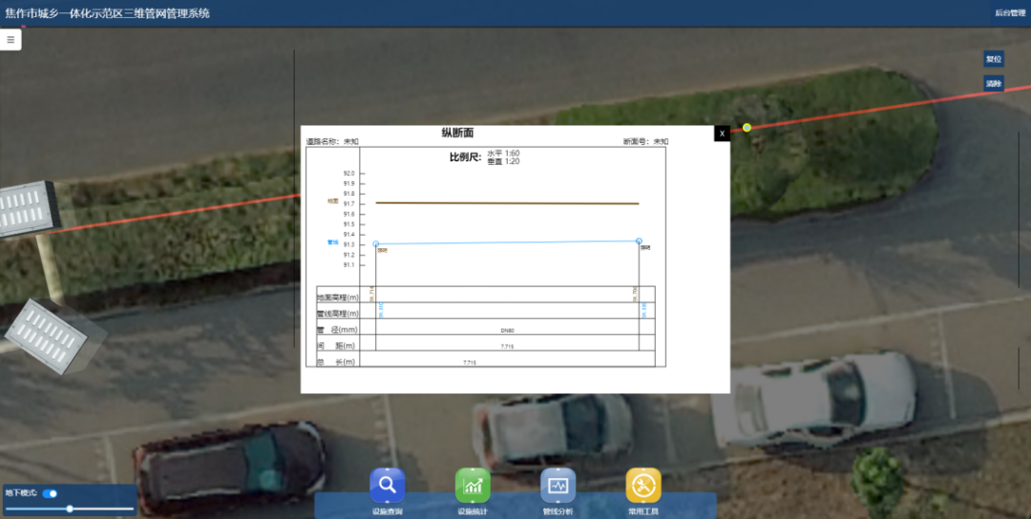
Task: Select the yellow node marker on red pipeline
Action: pos(747,127)
